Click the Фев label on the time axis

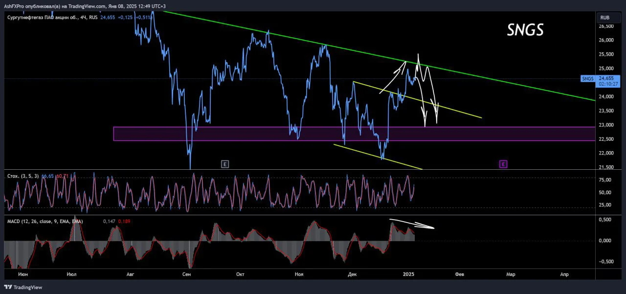click(459, 275)
